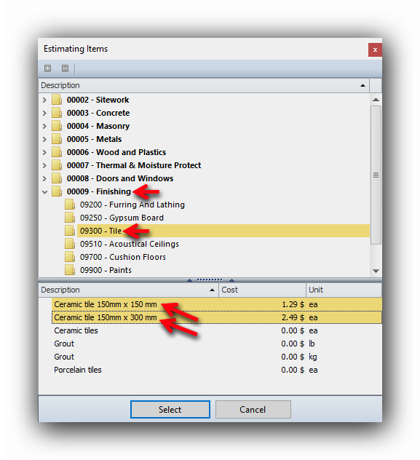The image size is (420, 460).
Task: Click the category tree vertical scrollbar thumb
Action: pyautogui.click(x=376, y=175)
